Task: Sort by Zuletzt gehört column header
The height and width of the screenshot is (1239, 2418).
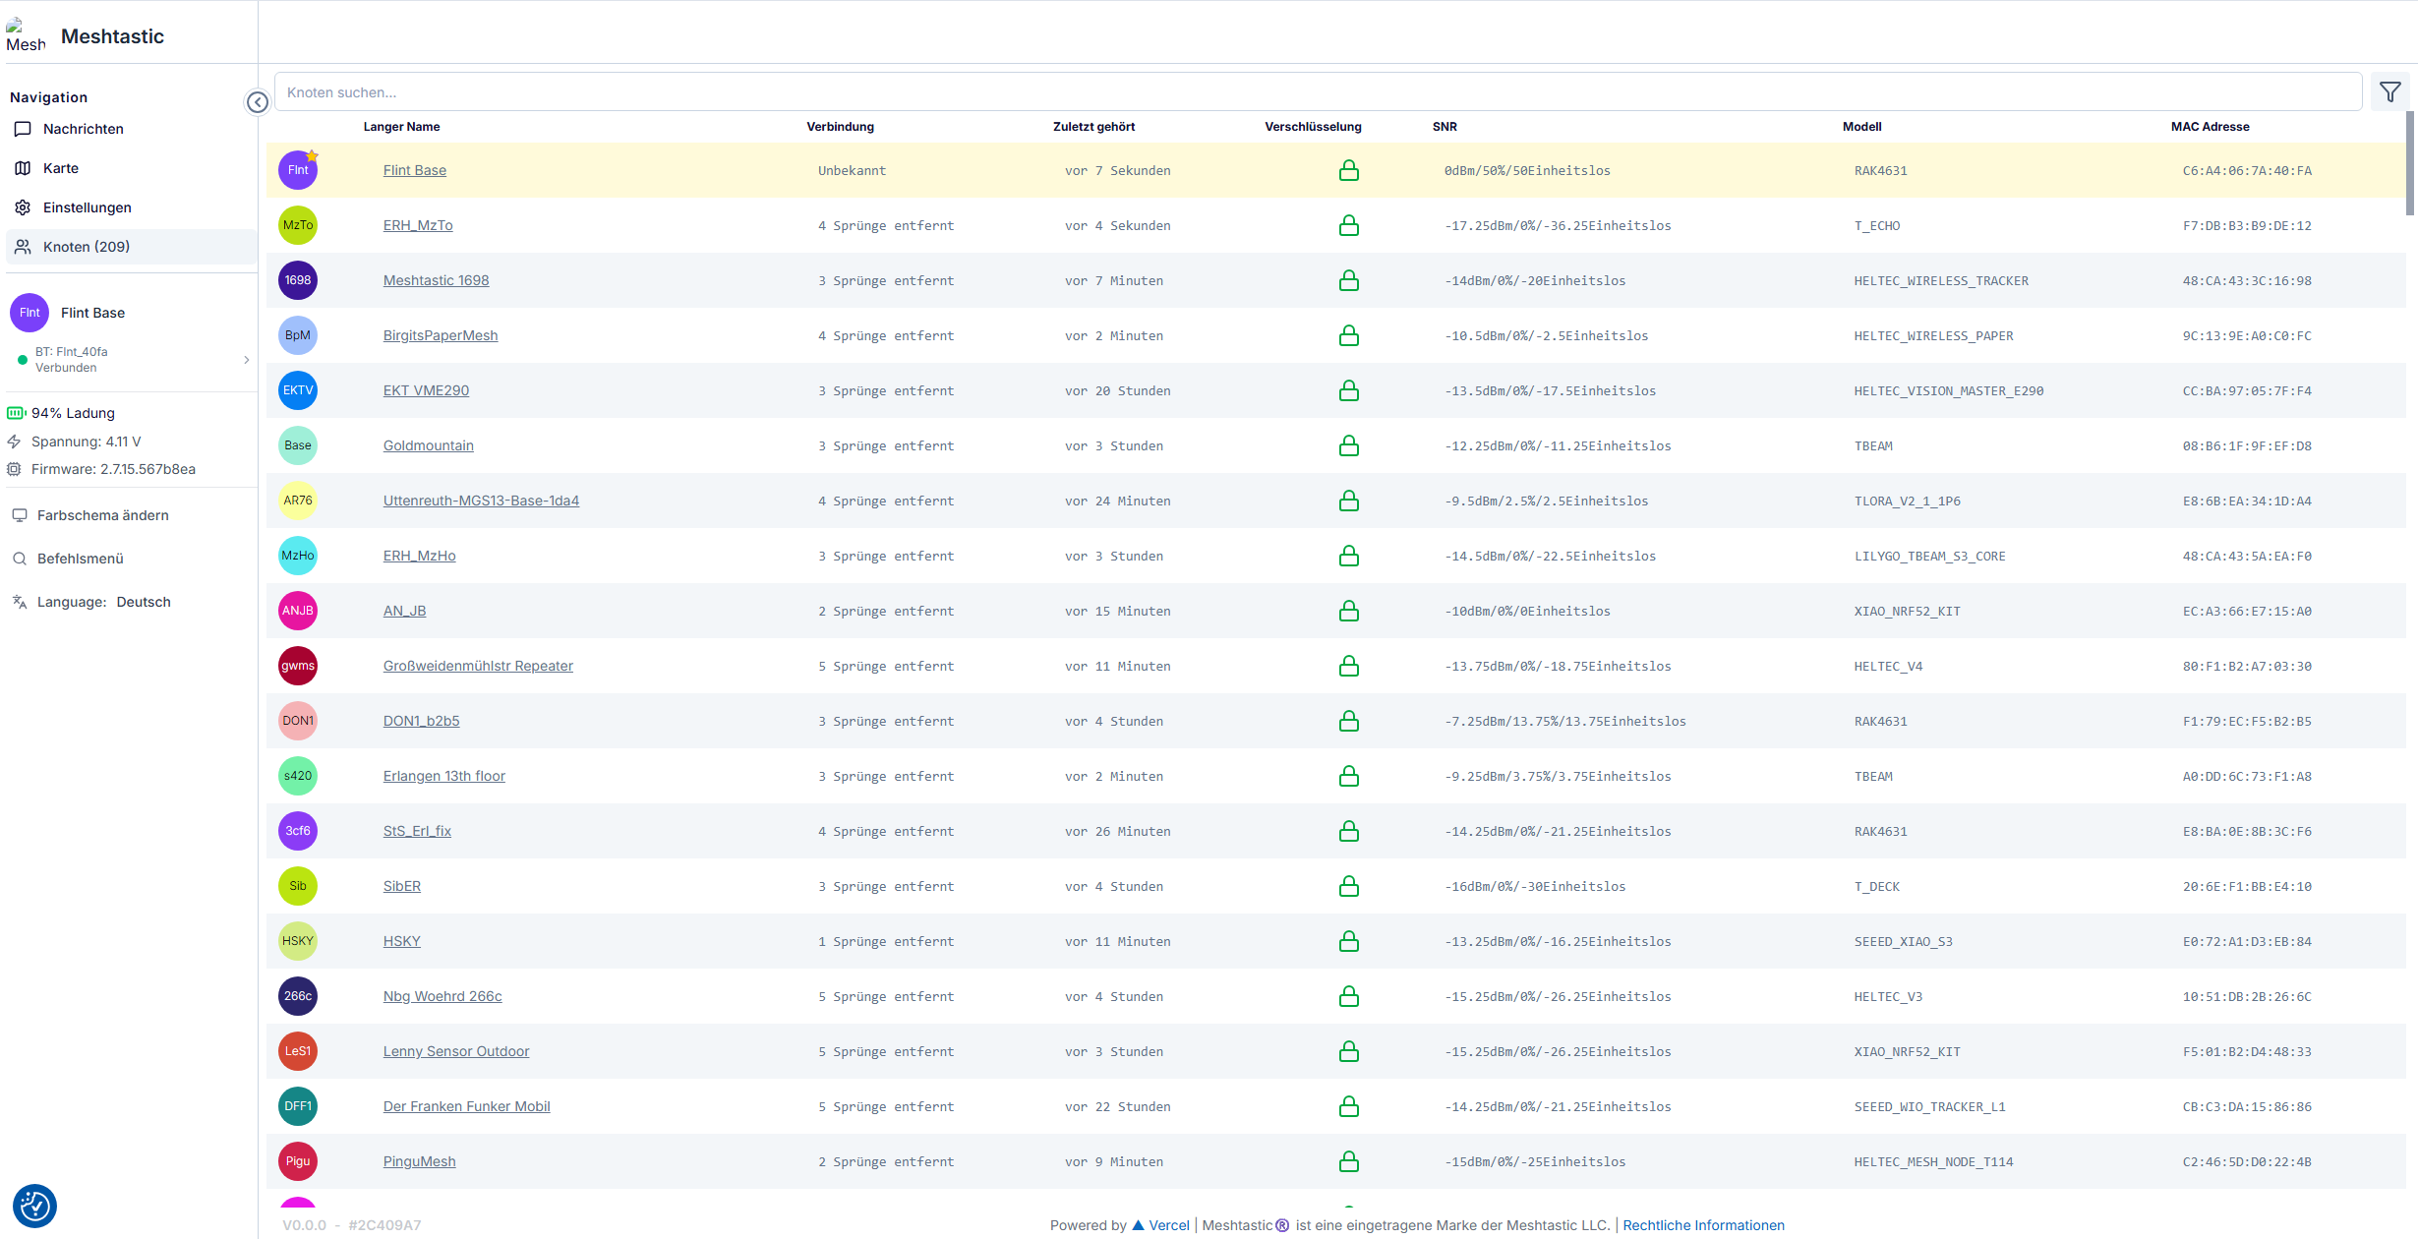Action: 1093,127
